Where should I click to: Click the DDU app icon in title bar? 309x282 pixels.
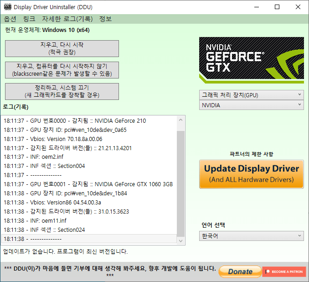tap(8, 7)
